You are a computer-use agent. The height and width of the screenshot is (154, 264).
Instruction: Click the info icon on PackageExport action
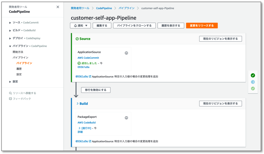point(126,118)
